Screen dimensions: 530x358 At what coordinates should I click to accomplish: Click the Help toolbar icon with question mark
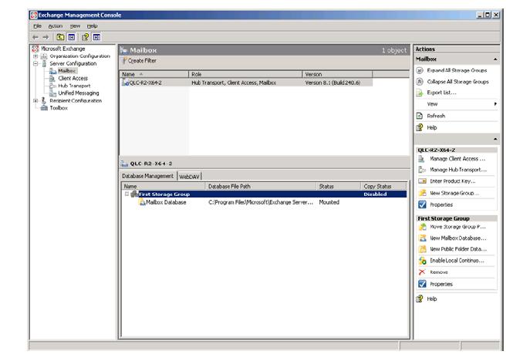tap(85, 36)
